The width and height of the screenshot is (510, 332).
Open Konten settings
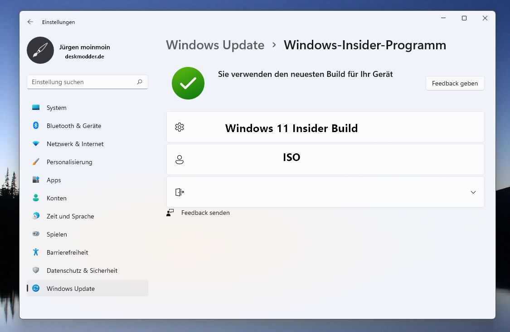87,198
